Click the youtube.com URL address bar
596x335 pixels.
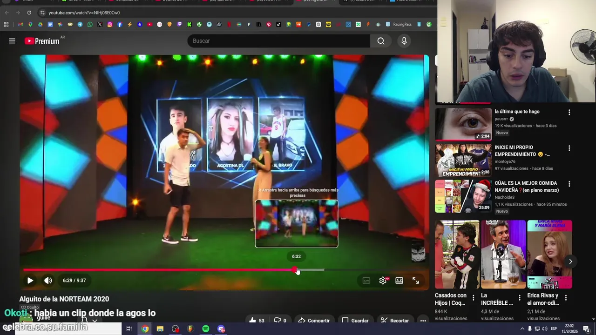pyautogui.click(x=84, y=13)
